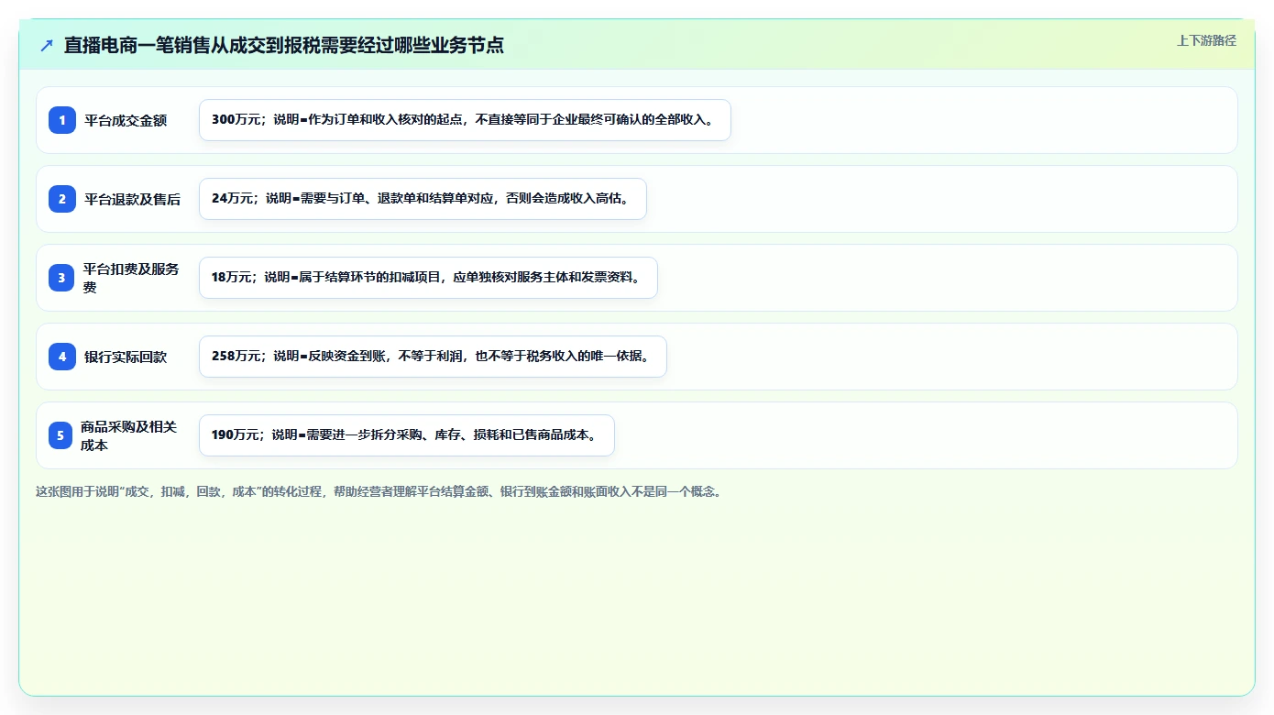Click the 18万元 description box
The image size is (1274, 715).
428,278
